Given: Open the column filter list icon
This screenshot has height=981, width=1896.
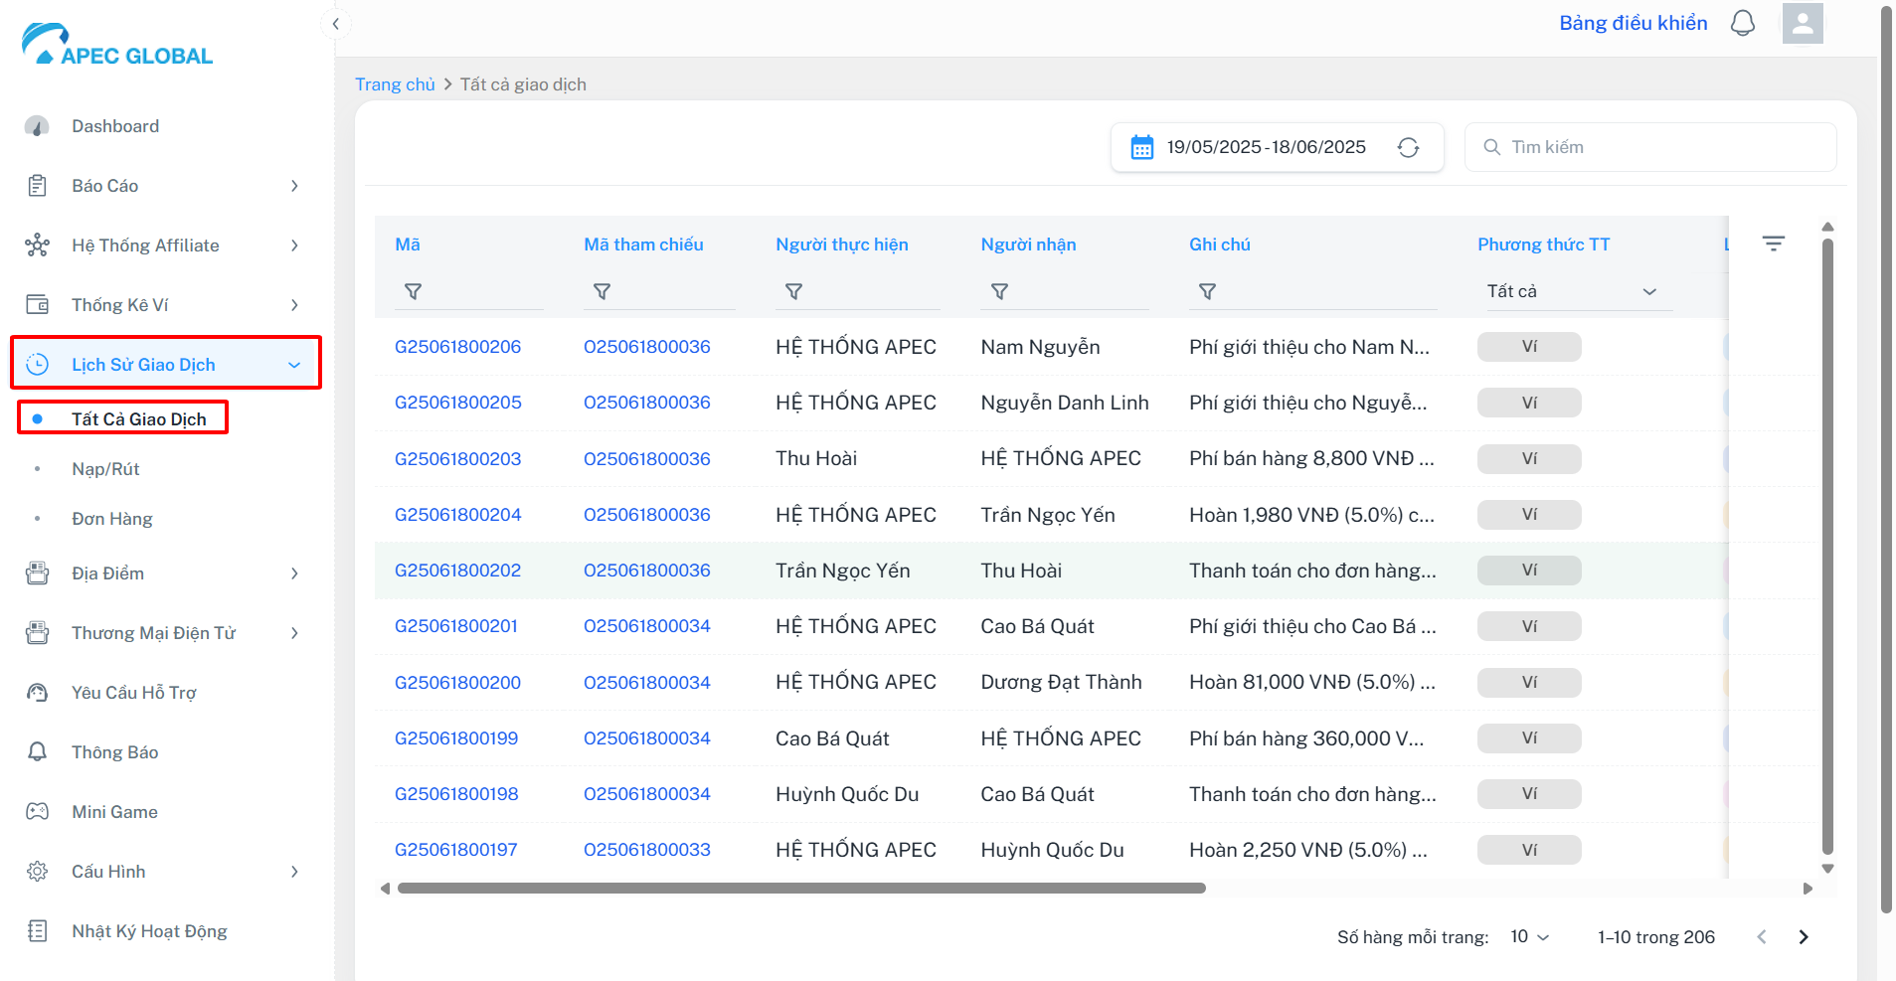Looking at the screenshot, I should tap(1774, 244).
